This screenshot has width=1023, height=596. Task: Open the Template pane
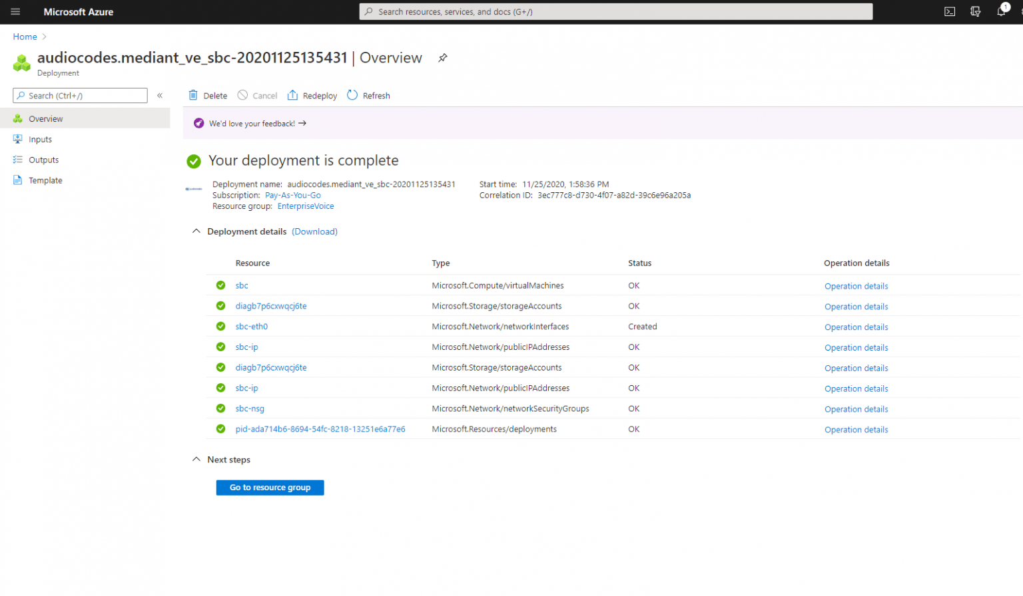pyautogui.click(x=44, y=180)
